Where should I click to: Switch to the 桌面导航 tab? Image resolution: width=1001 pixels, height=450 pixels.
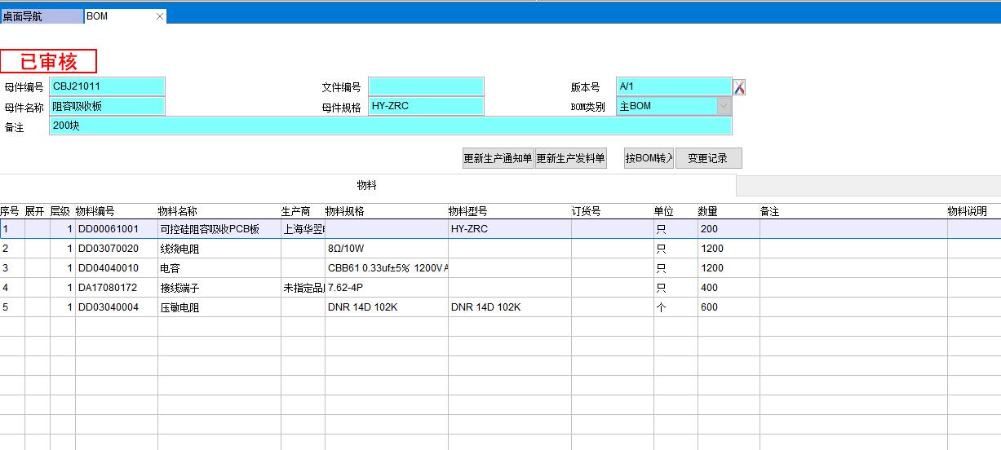pyautogui.click(x=41, y=16)
